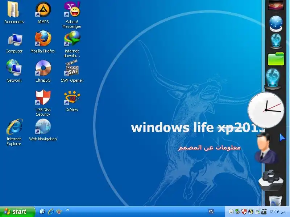Click the USB Disk Security shield tray icon
Viewport: 290px width, 217px height.
click(244, 212)
